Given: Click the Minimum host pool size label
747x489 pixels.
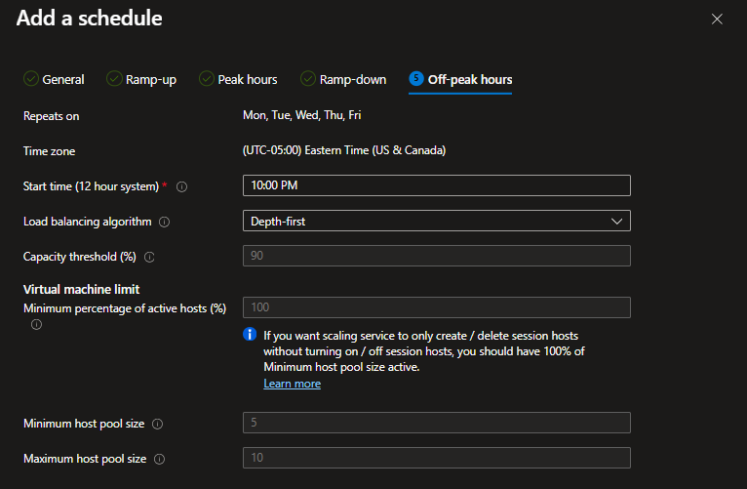Looking at the screenshot, I should pos(84,424).
